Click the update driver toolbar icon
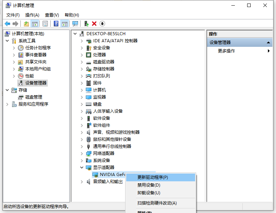Viewport: 276px width, 213px height. point(86,24)
